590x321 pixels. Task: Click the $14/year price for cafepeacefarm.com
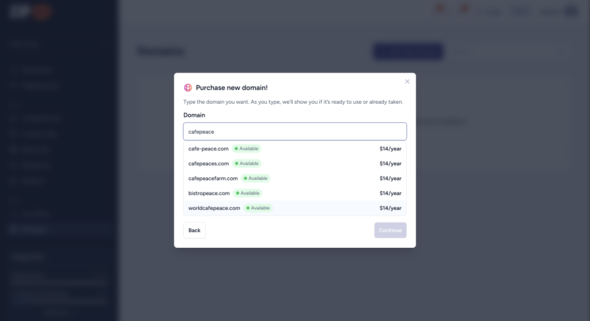[x=390, y=179]
